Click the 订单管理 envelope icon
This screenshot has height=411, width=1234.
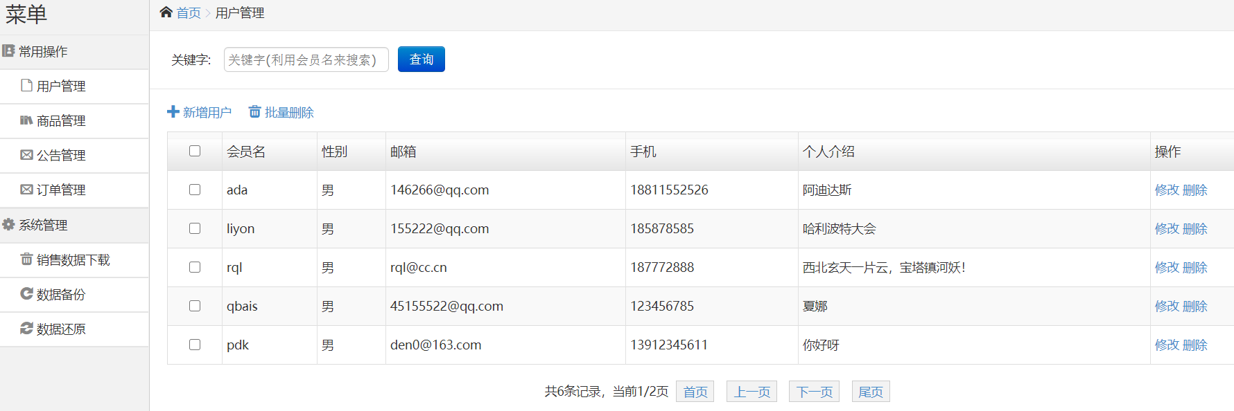[x=26, y=190]
